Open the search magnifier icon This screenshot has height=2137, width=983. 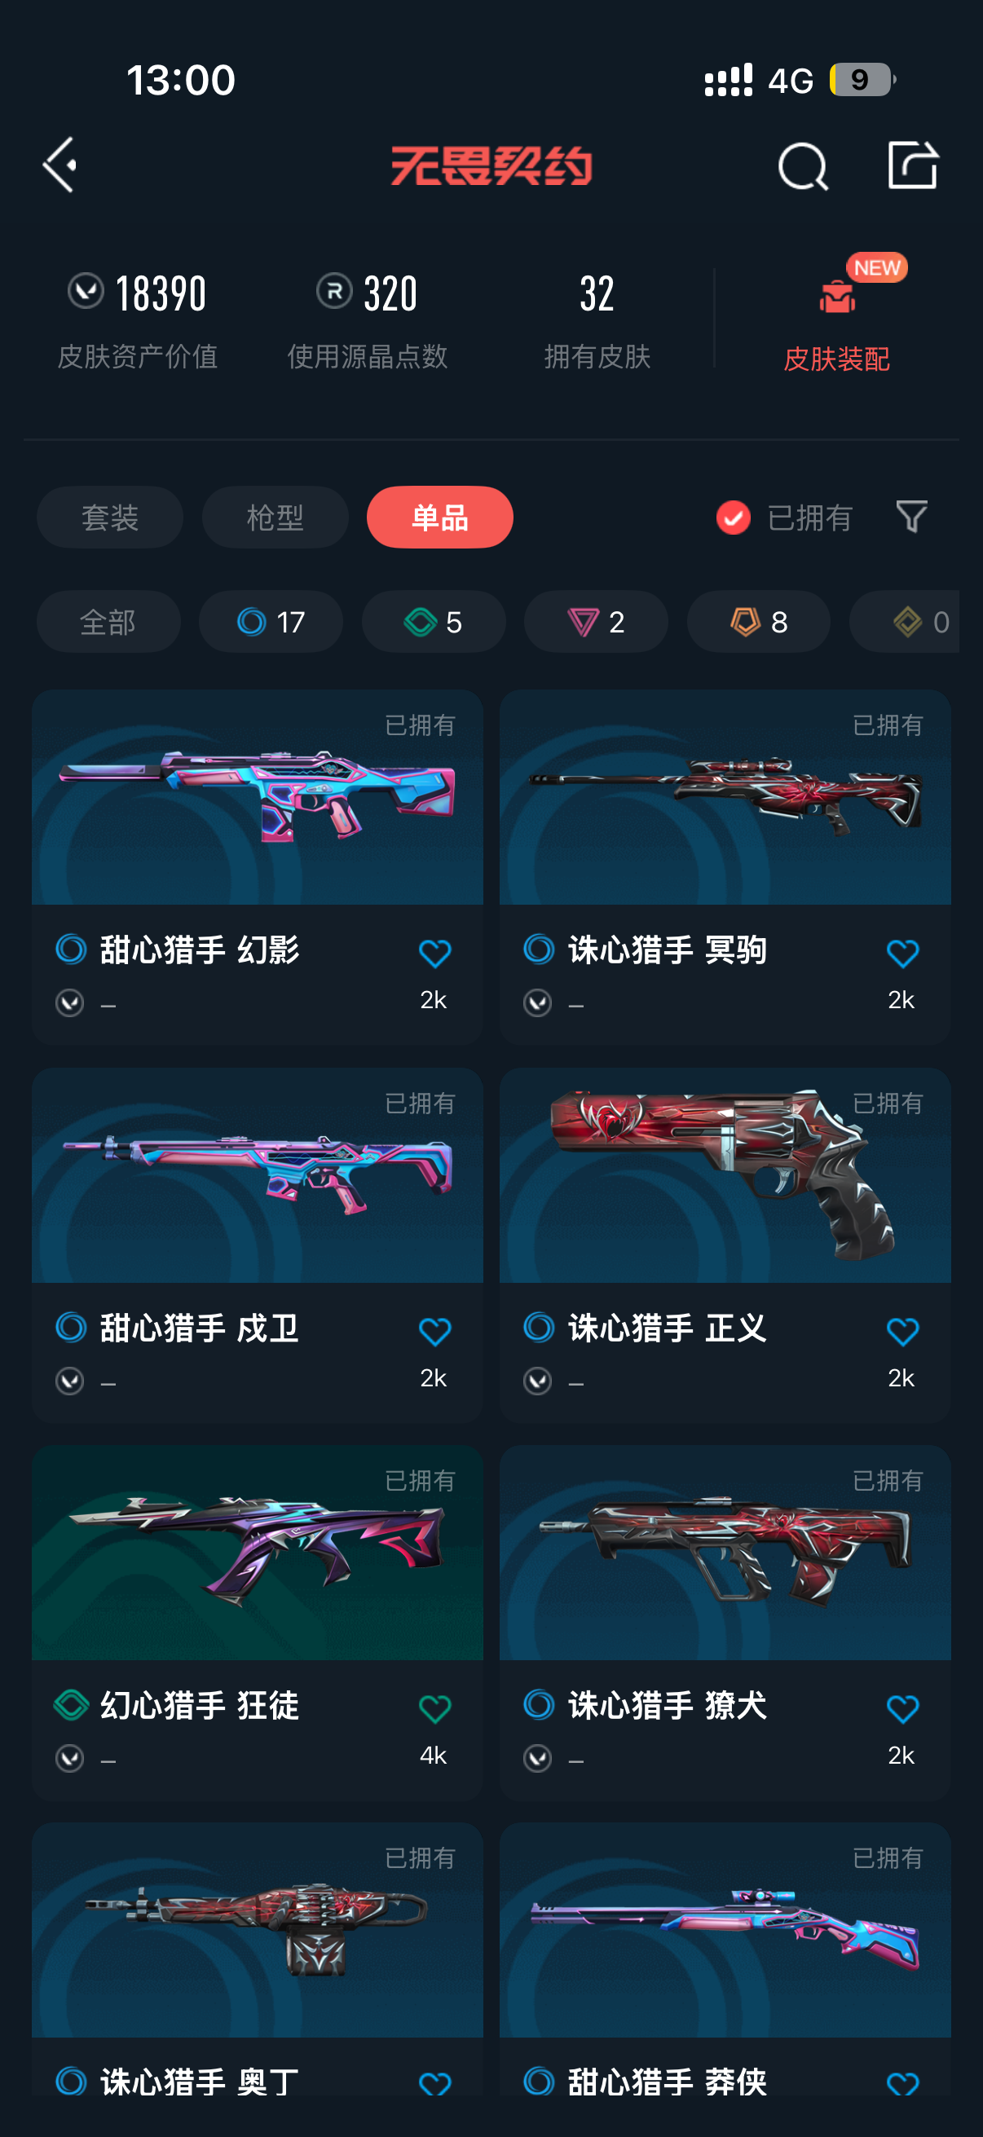pos(802,166)
